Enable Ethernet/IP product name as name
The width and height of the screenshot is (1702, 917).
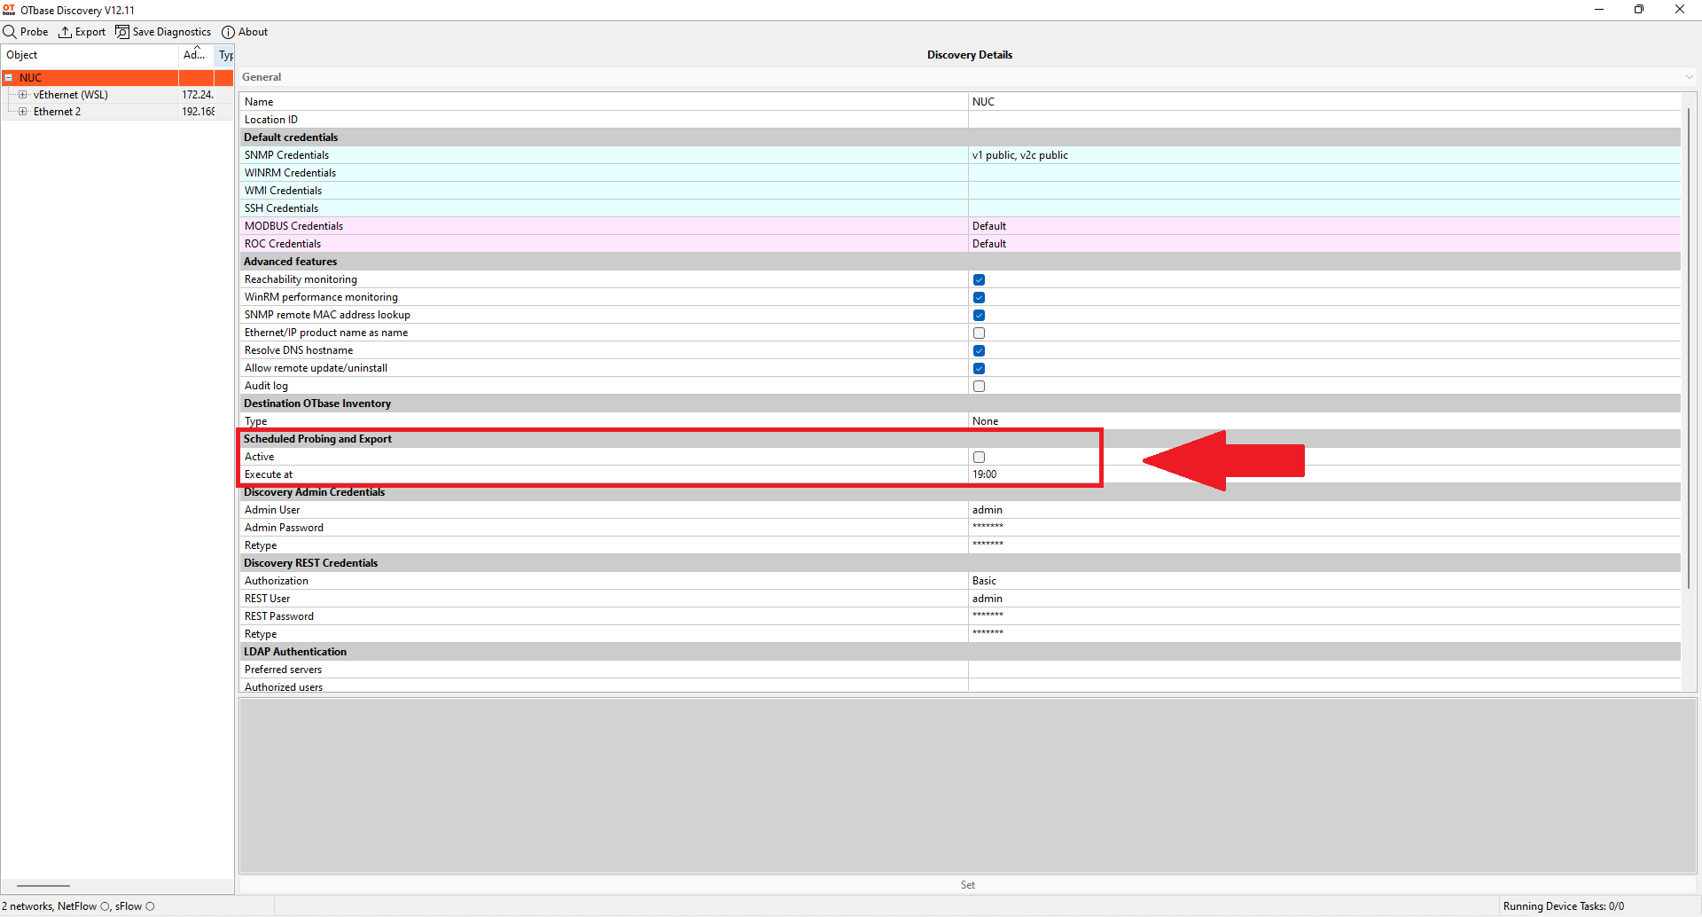click(979, 333)
